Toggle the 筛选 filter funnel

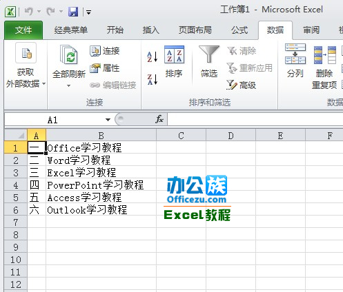tap(209, 61)
